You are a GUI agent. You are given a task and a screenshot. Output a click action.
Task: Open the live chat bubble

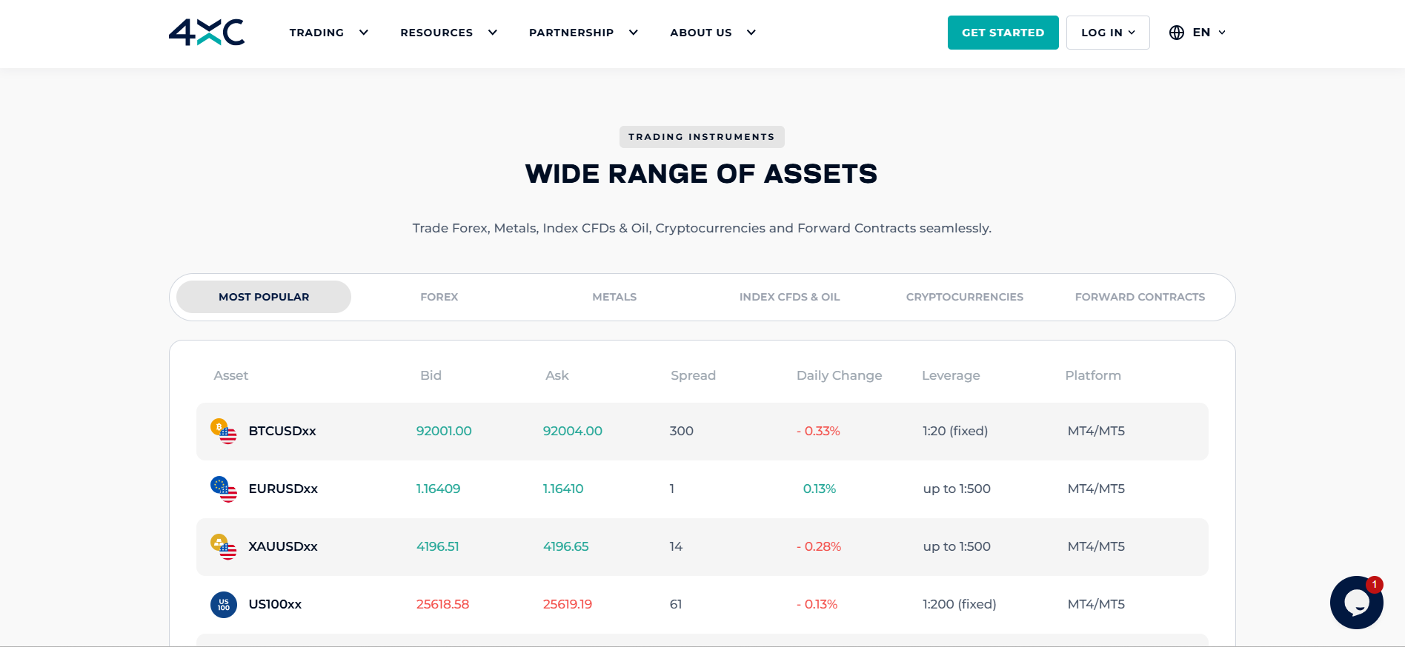(x=1356, y=603)
